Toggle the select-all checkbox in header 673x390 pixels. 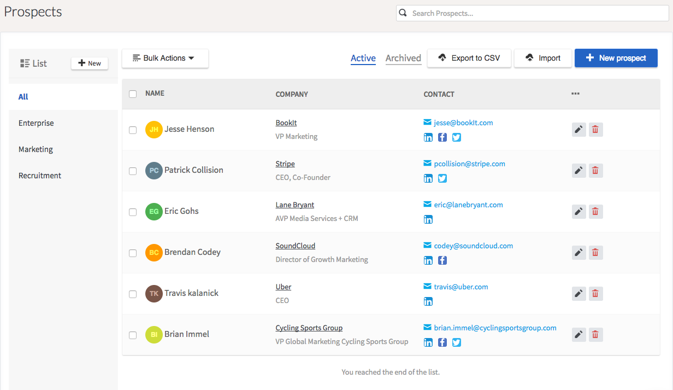click(x=133, y=94)
